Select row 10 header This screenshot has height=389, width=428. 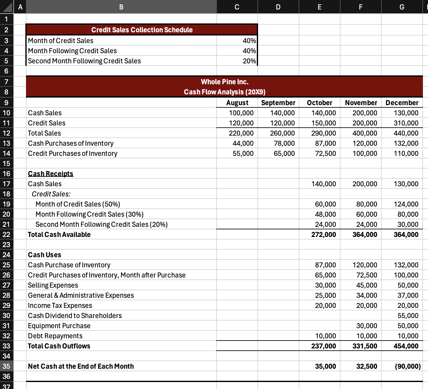pyautogui.click(x=6, y=113)
